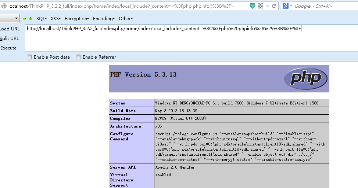Click the green plus increment icon
Viewport: 358px width, 188px height.
point(31,19)
